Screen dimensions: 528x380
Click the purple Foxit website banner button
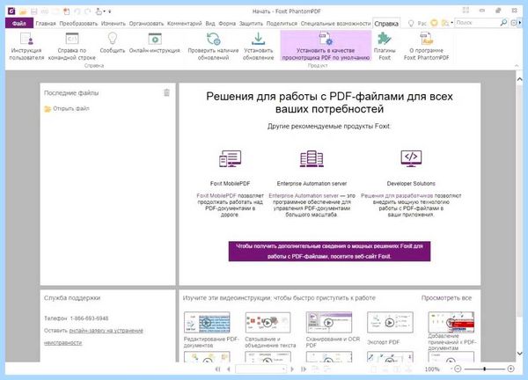coord(329,251)
